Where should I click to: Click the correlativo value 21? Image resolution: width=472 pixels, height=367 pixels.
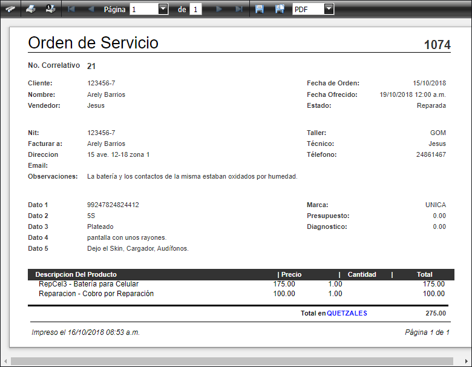91,66
